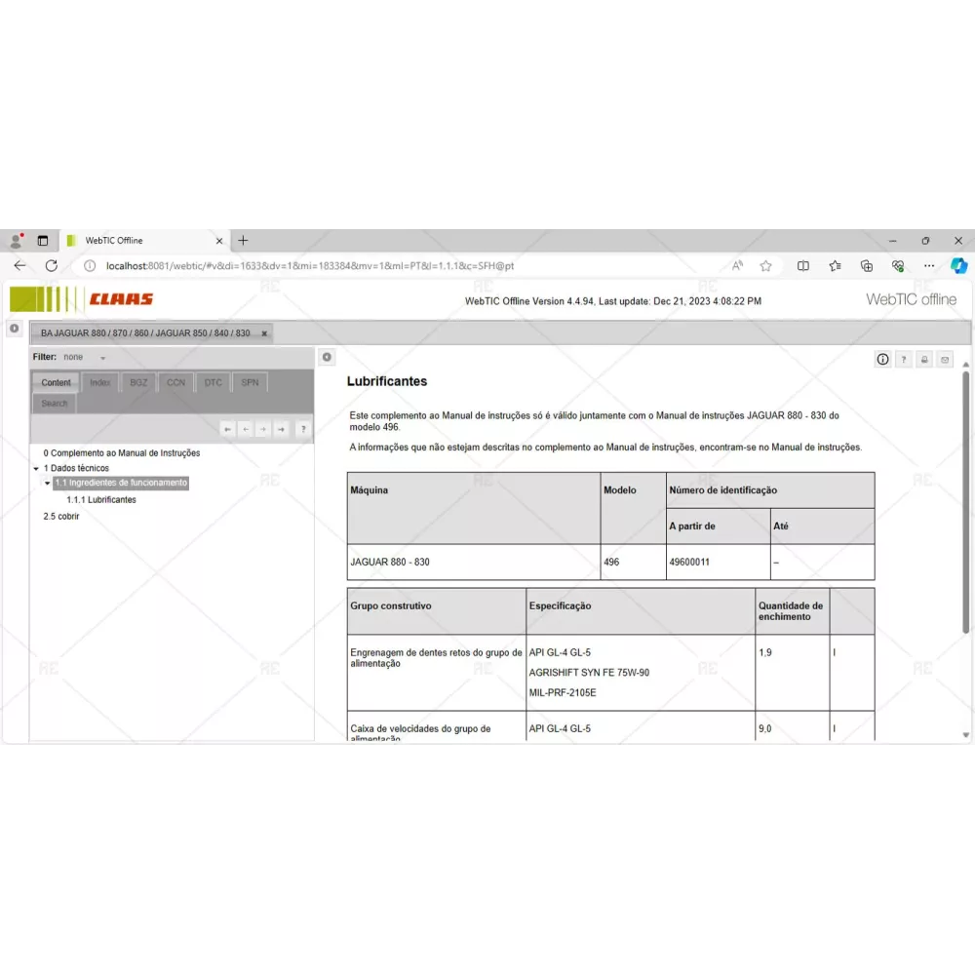Image resolution: width=975 pixels, height=975 pixels.
Task: Refresh the WebTIC page
Action: (52, 266)
